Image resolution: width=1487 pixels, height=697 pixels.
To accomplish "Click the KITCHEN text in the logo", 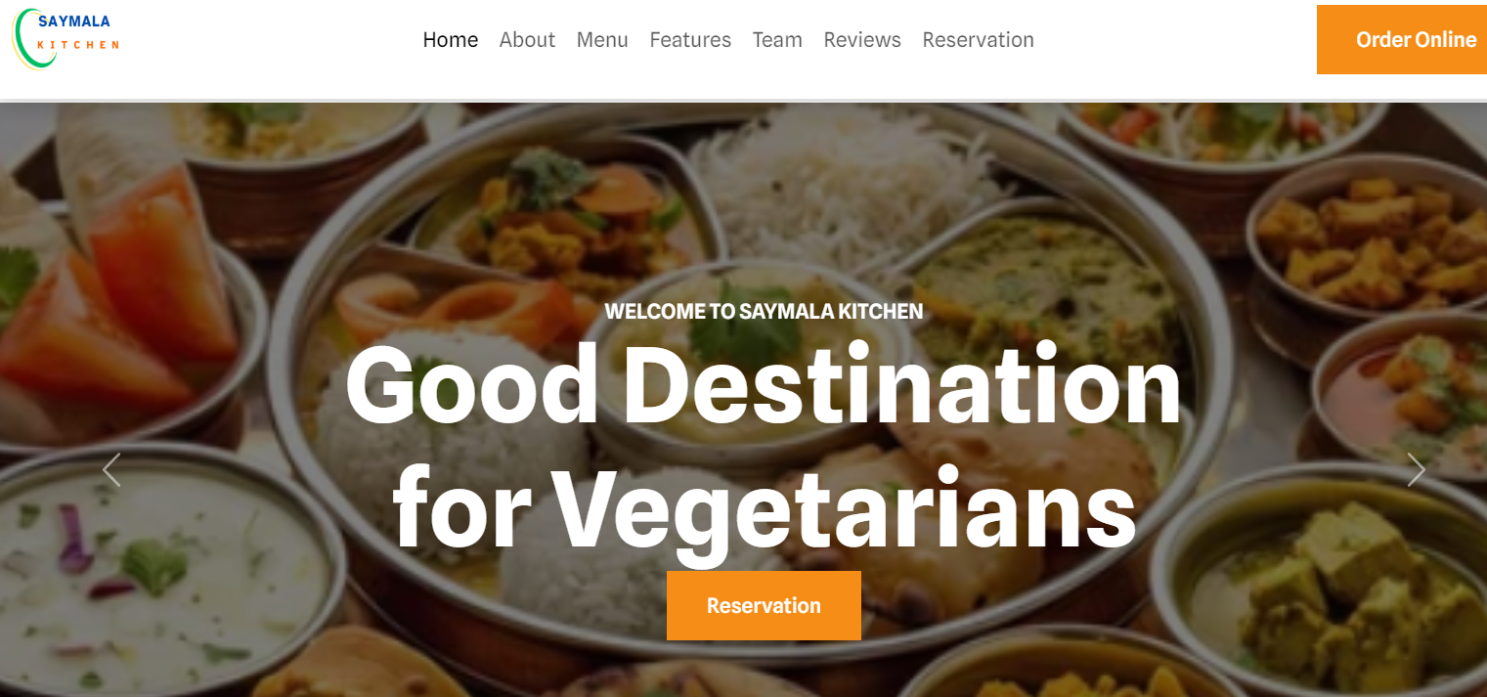I will 78,45.
